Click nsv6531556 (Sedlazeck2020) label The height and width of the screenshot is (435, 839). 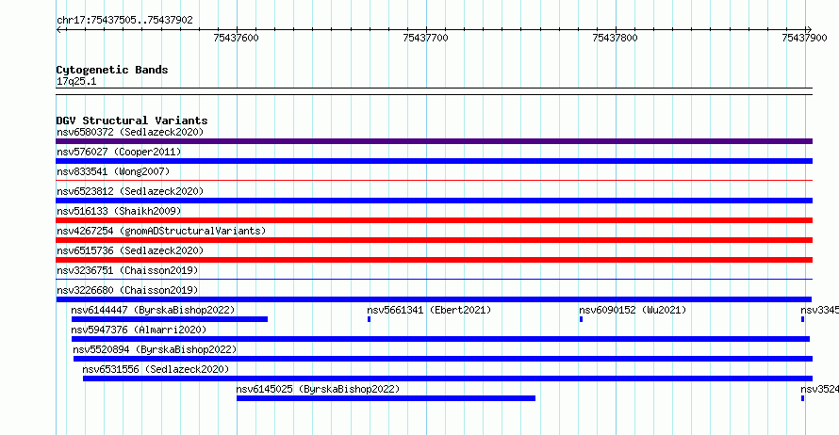point(156,369)
